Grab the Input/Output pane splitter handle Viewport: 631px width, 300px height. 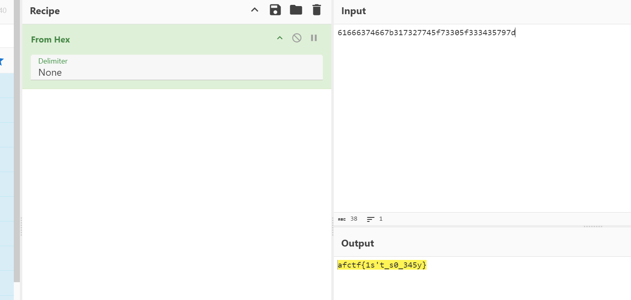593,226
